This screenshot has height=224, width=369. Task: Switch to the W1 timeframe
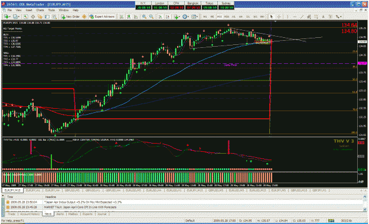(x=255, y=17)
